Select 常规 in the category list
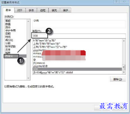130x114 pixels. [x=8, y=21]
